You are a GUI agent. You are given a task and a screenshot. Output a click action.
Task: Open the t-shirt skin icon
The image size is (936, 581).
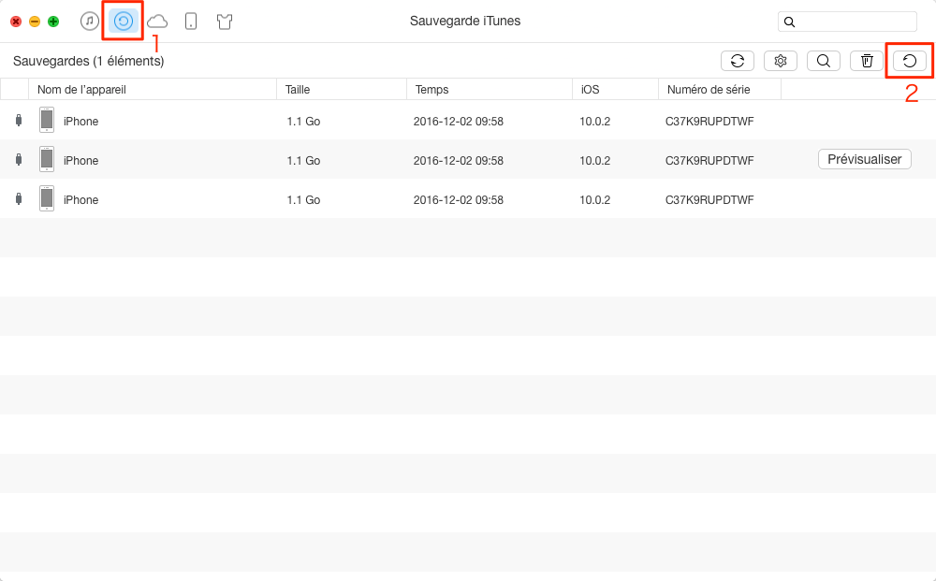tap(225, 22)
